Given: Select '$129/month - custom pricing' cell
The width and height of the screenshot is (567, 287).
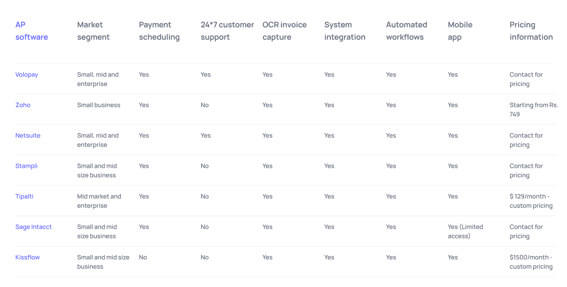Looking at the screenshot, I should (531, 201).
